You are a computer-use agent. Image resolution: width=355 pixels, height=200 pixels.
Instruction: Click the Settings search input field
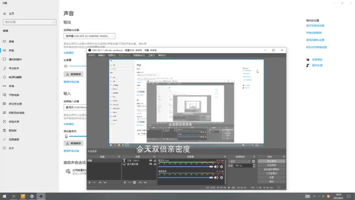pos(29,22)
